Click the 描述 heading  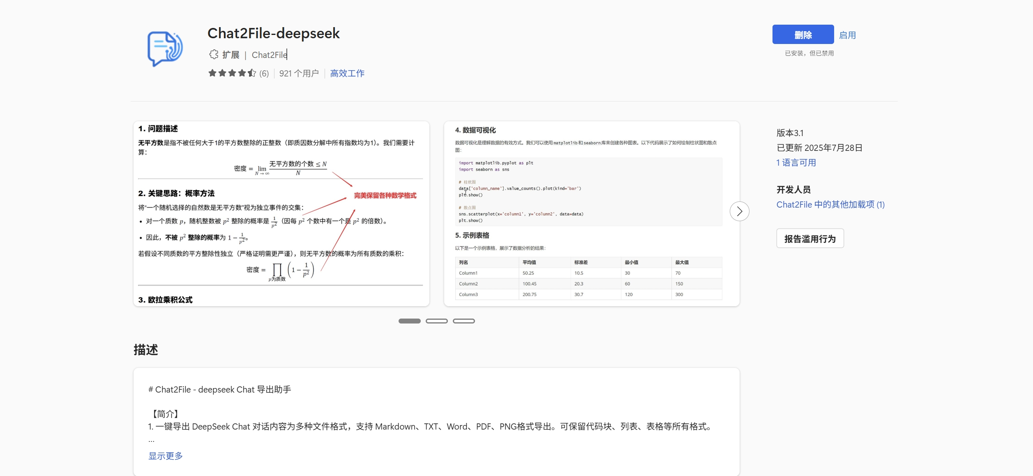tap(146, 350)
